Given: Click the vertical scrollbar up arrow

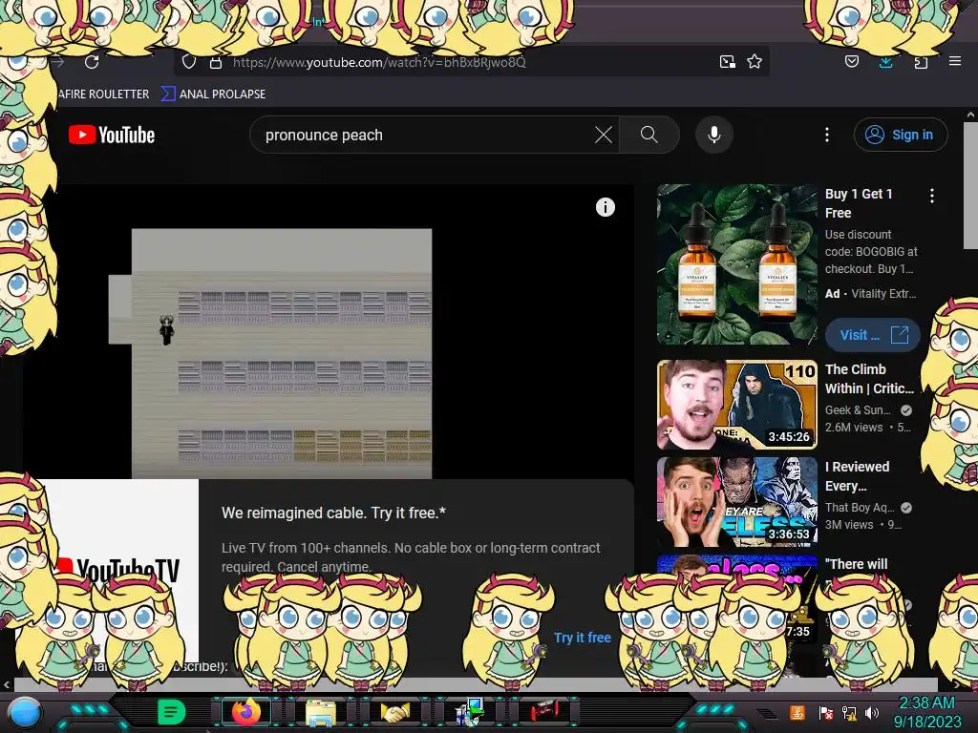Looking at the screenshot, I should [x=970, y=115].
